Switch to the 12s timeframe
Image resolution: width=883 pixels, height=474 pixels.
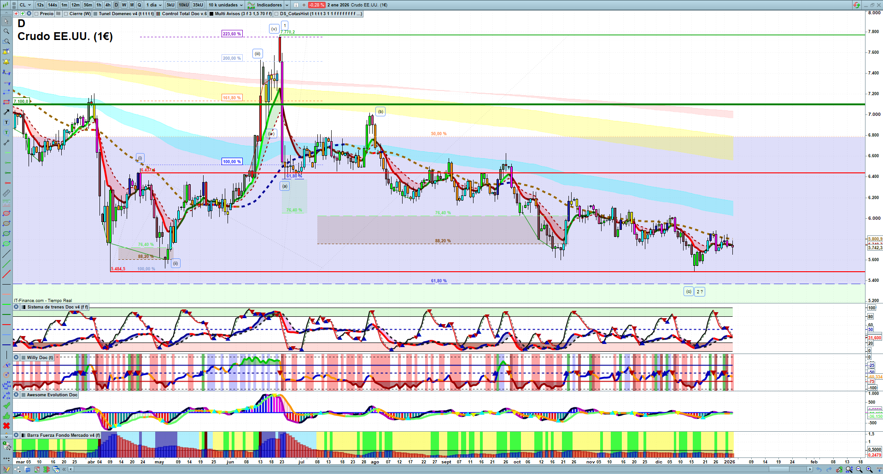pyautogui.click(x=40, y=5)
